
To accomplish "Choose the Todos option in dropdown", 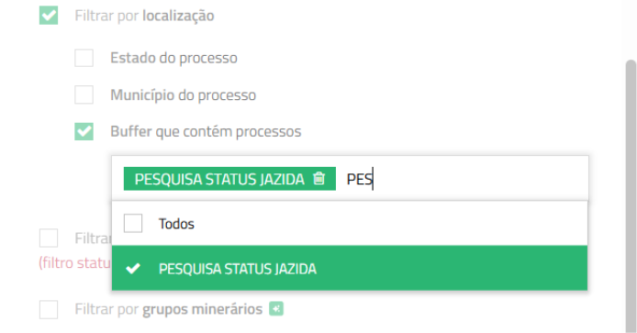I will point(350,223).
